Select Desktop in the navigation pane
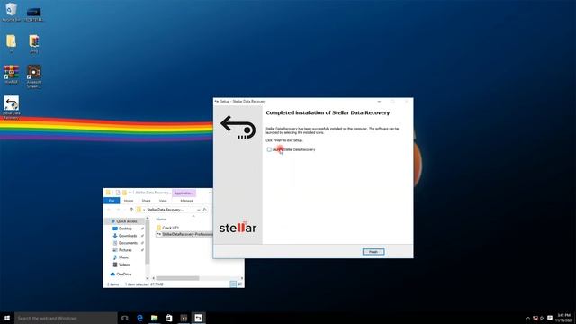Image resolution: width=576 pixels, height=324 pixels. click(x=125, y=229)
